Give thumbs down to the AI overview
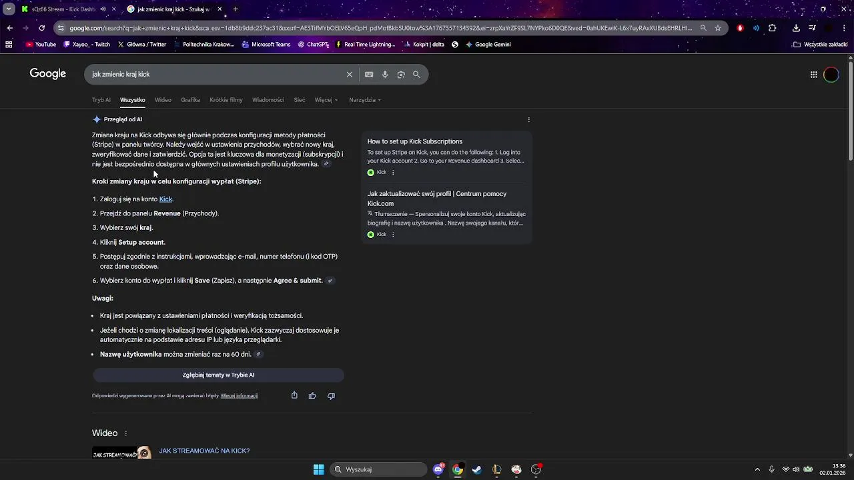Viewport: 854px width, 480px height. 331,395
